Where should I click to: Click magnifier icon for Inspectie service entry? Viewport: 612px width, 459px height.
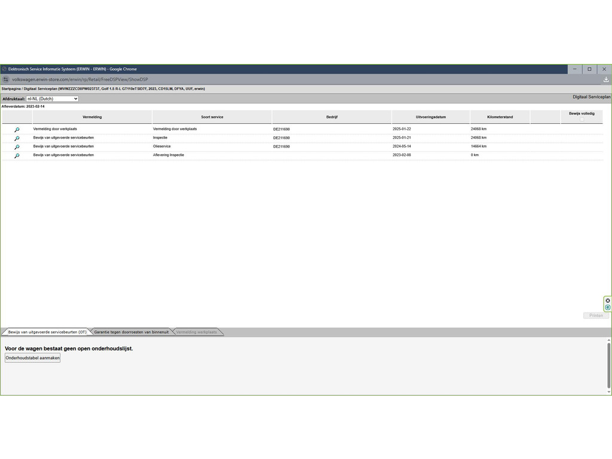(17, 138)
